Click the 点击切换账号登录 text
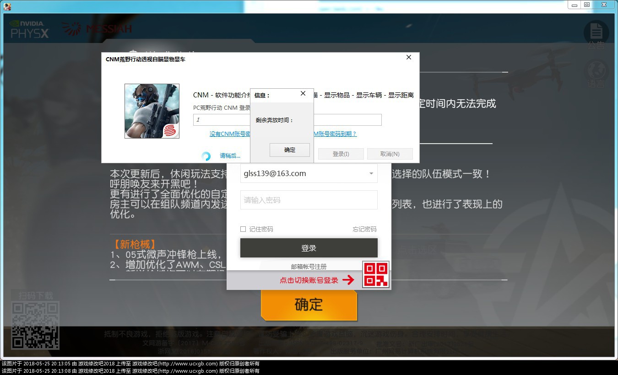The height and width of the screenshot is (375, 618). pyautogui.click(x=309, y=280)
